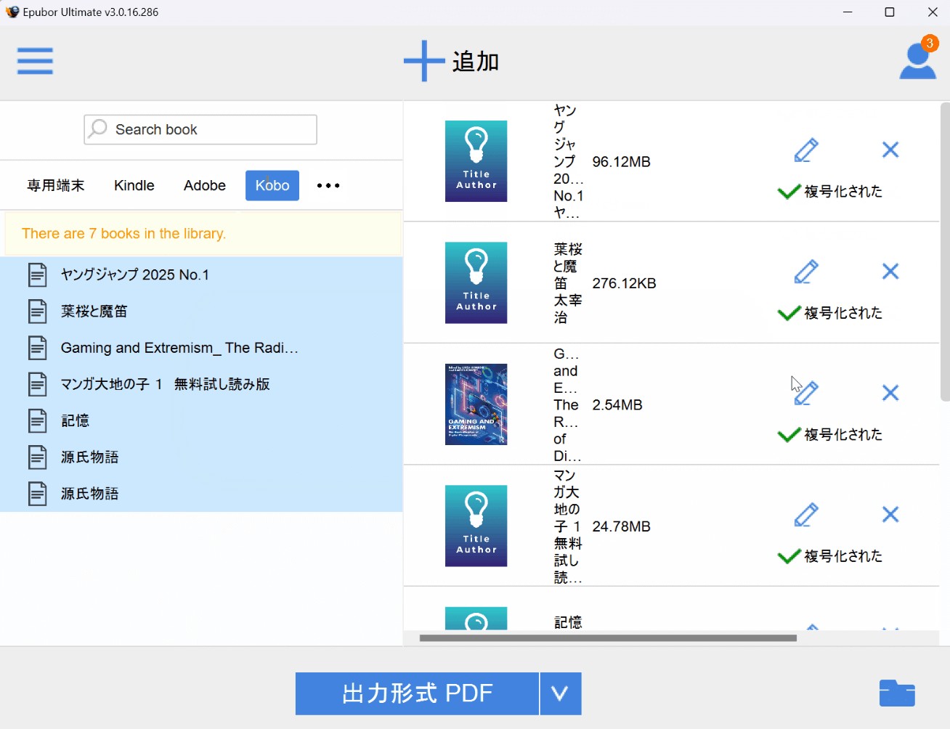Open the output folder icon
This screenshot has height=729, width=950.
coord(897,693)
